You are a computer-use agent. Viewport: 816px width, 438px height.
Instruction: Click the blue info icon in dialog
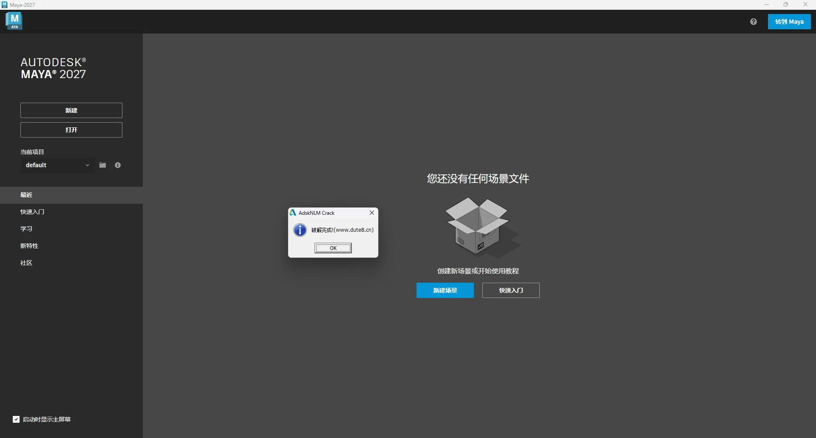(300, 230)
